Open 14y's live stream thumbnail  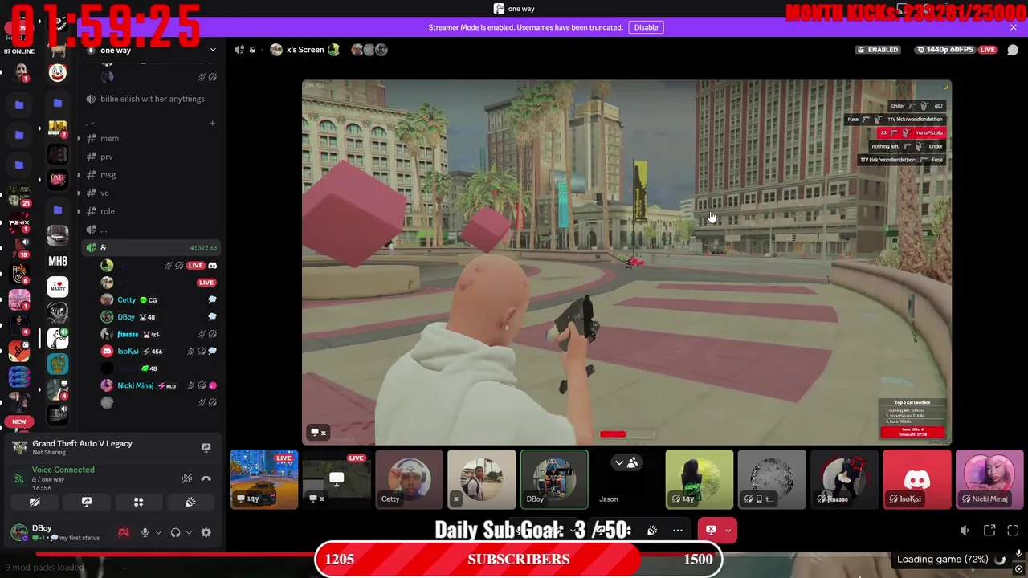point(264,479)
